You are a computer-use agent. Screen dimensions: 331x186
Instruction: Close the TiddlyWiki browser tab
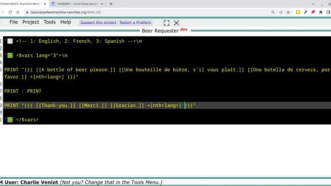102,4
